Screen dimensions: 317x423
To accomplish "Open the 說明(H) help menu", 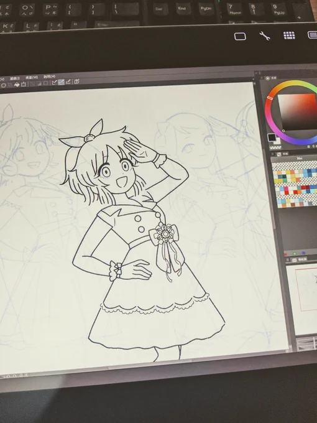I will coord(49,77).
